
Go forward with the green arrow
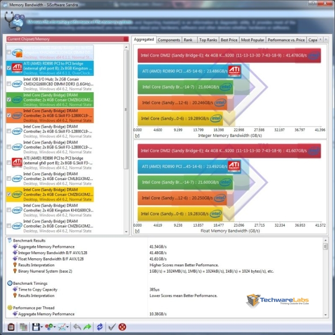87,327
